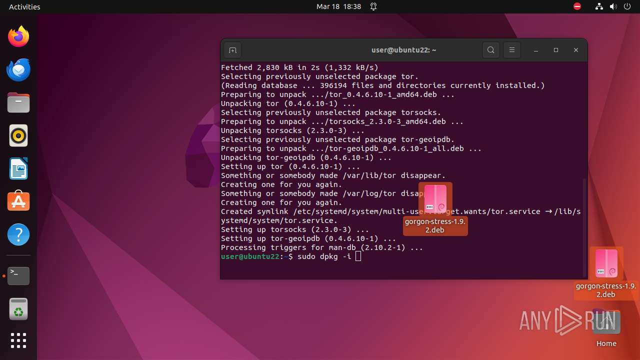The height and width of the screenshot is (360, 640).
Task: Click the notification bell icon
Action: 373,6
